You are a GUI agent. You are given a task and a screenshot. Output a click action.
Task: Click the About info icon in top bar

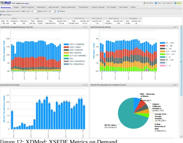[x=156, y=3]
